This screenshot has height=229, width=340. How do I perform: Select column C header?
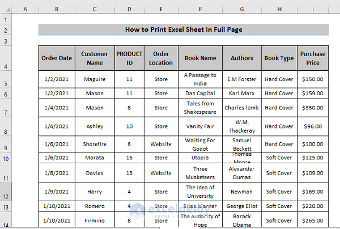(95, 9)
